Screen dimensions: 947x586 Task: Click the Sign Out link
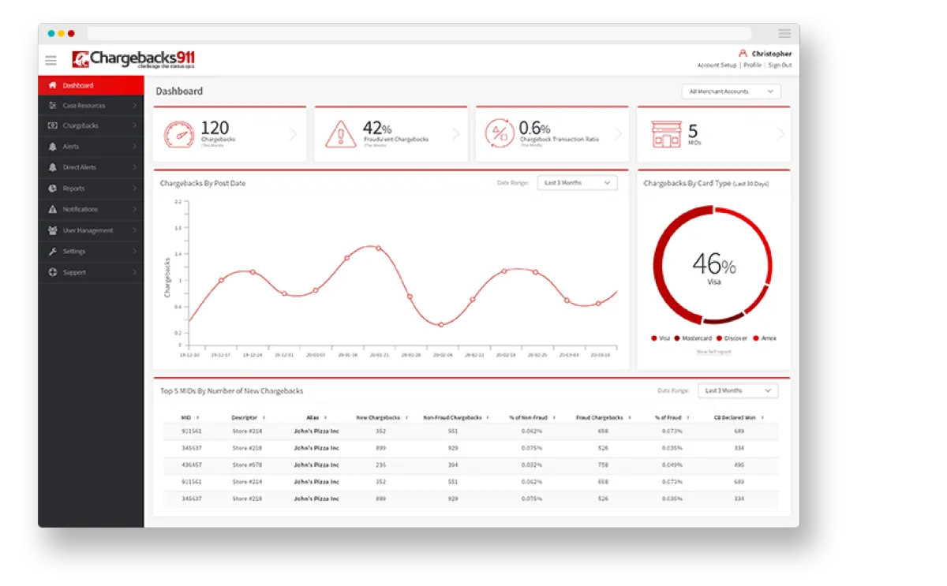point(780,65)
